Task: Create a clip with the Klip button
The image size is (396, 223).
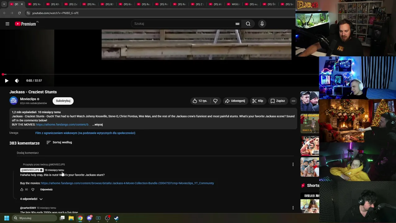Action: [258, 101]
